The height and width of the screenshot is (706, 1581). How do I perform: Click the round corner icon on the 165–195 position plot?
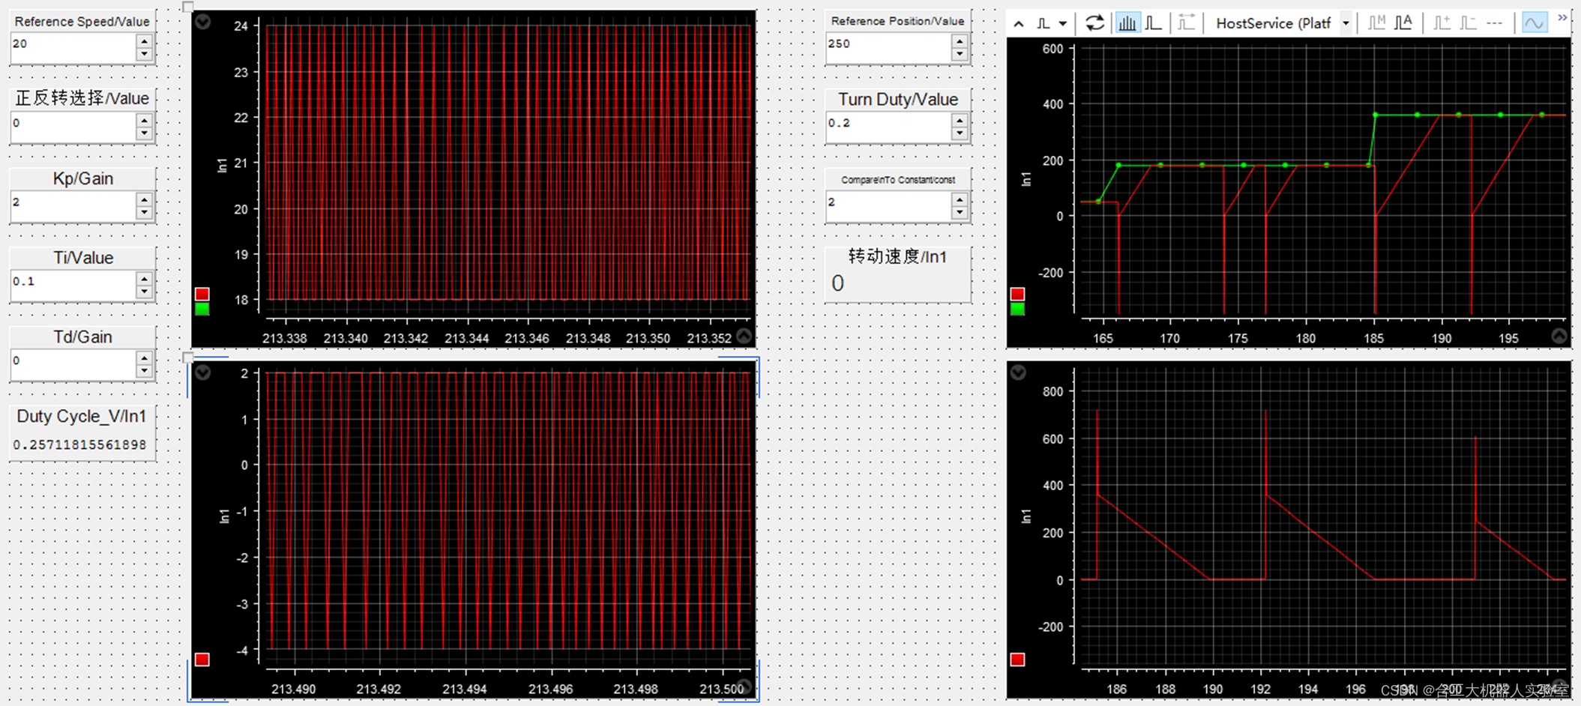pos(1559,336)
